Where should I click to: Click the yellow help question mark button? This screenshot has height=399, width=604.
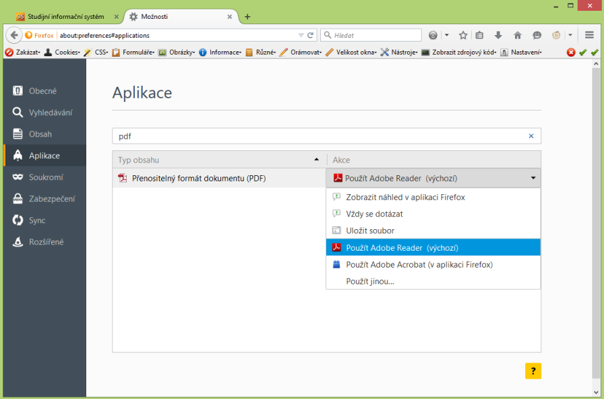[533, 371]
